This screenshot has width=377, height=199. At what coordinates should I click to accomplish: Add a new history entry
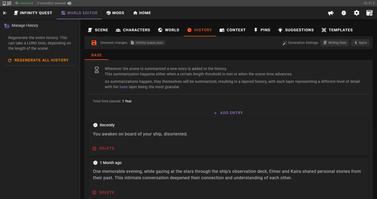coord(228,113)
